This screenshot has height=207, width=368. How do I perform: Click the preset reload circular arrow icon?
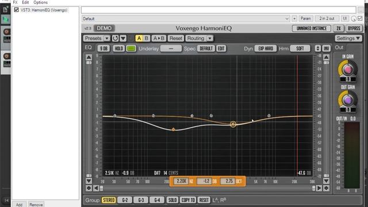pyautogui.click(x=115, y=39)
